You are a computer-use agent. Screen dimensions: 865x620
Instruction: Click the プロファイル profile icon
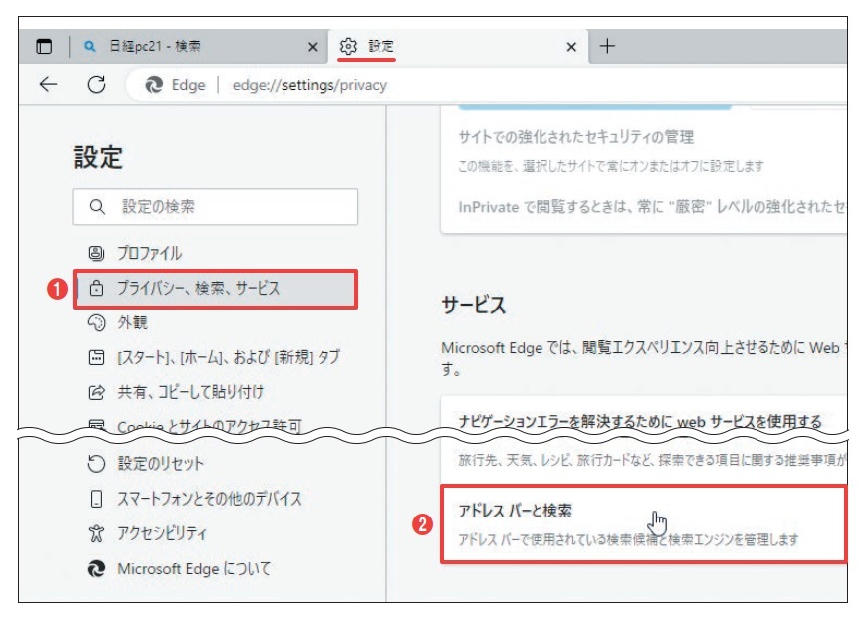coord(96,253)
